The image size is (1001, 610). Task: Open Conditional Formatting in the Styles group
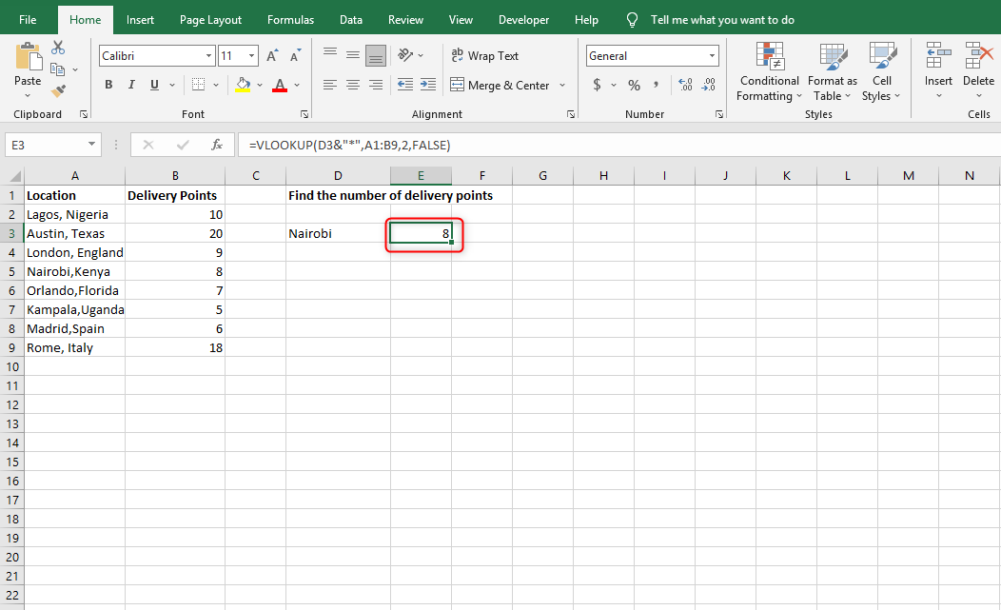coord(769,71)
